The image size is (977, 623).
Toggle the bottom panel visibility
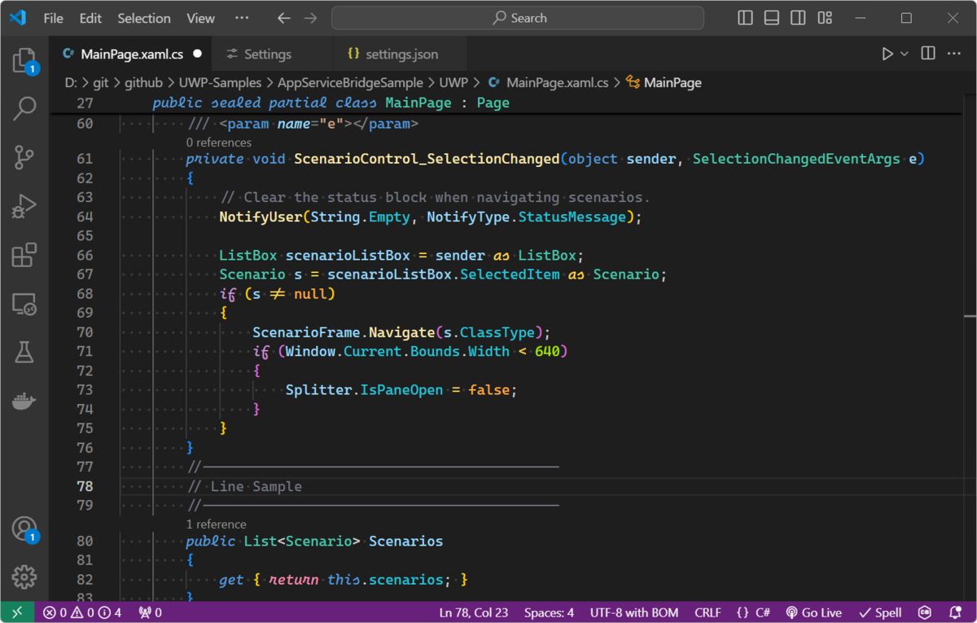pyautogui.click(x=770, y=17)
